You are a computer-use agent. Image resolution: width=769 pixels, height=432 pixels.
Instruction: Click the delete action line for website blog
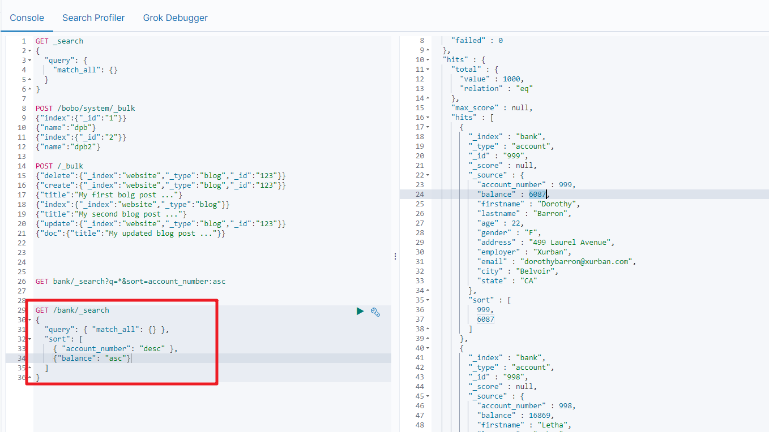pyautogui.click(x=161, y=176)
